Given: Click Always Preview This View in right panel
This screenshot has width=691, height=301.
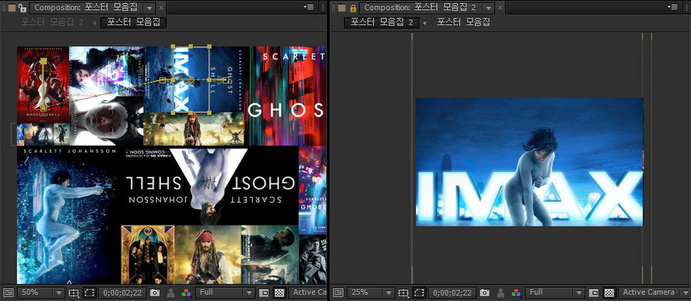Looking at the screenshot, I should (338, 293).
